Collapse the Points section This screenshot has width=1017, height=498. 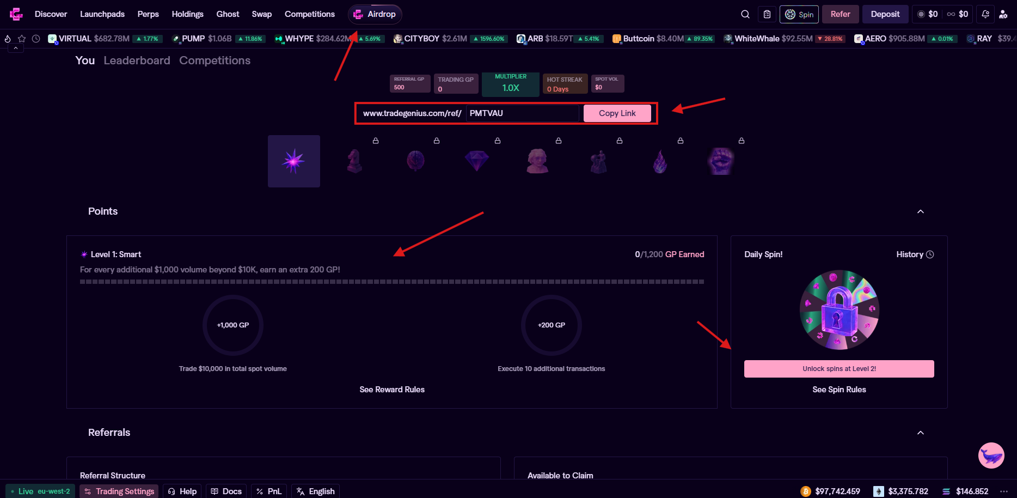[921, 211]
